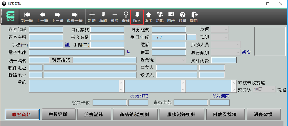This screenshot has height=126, width=288.
Task: Click the 英文名稱 input field
Action: coord(107,37)
